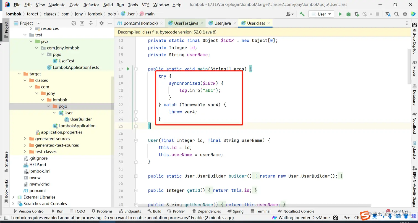Select opened file locator in Project panel
This screenshot has height=223, width=418.
click(x=74, y=23)
